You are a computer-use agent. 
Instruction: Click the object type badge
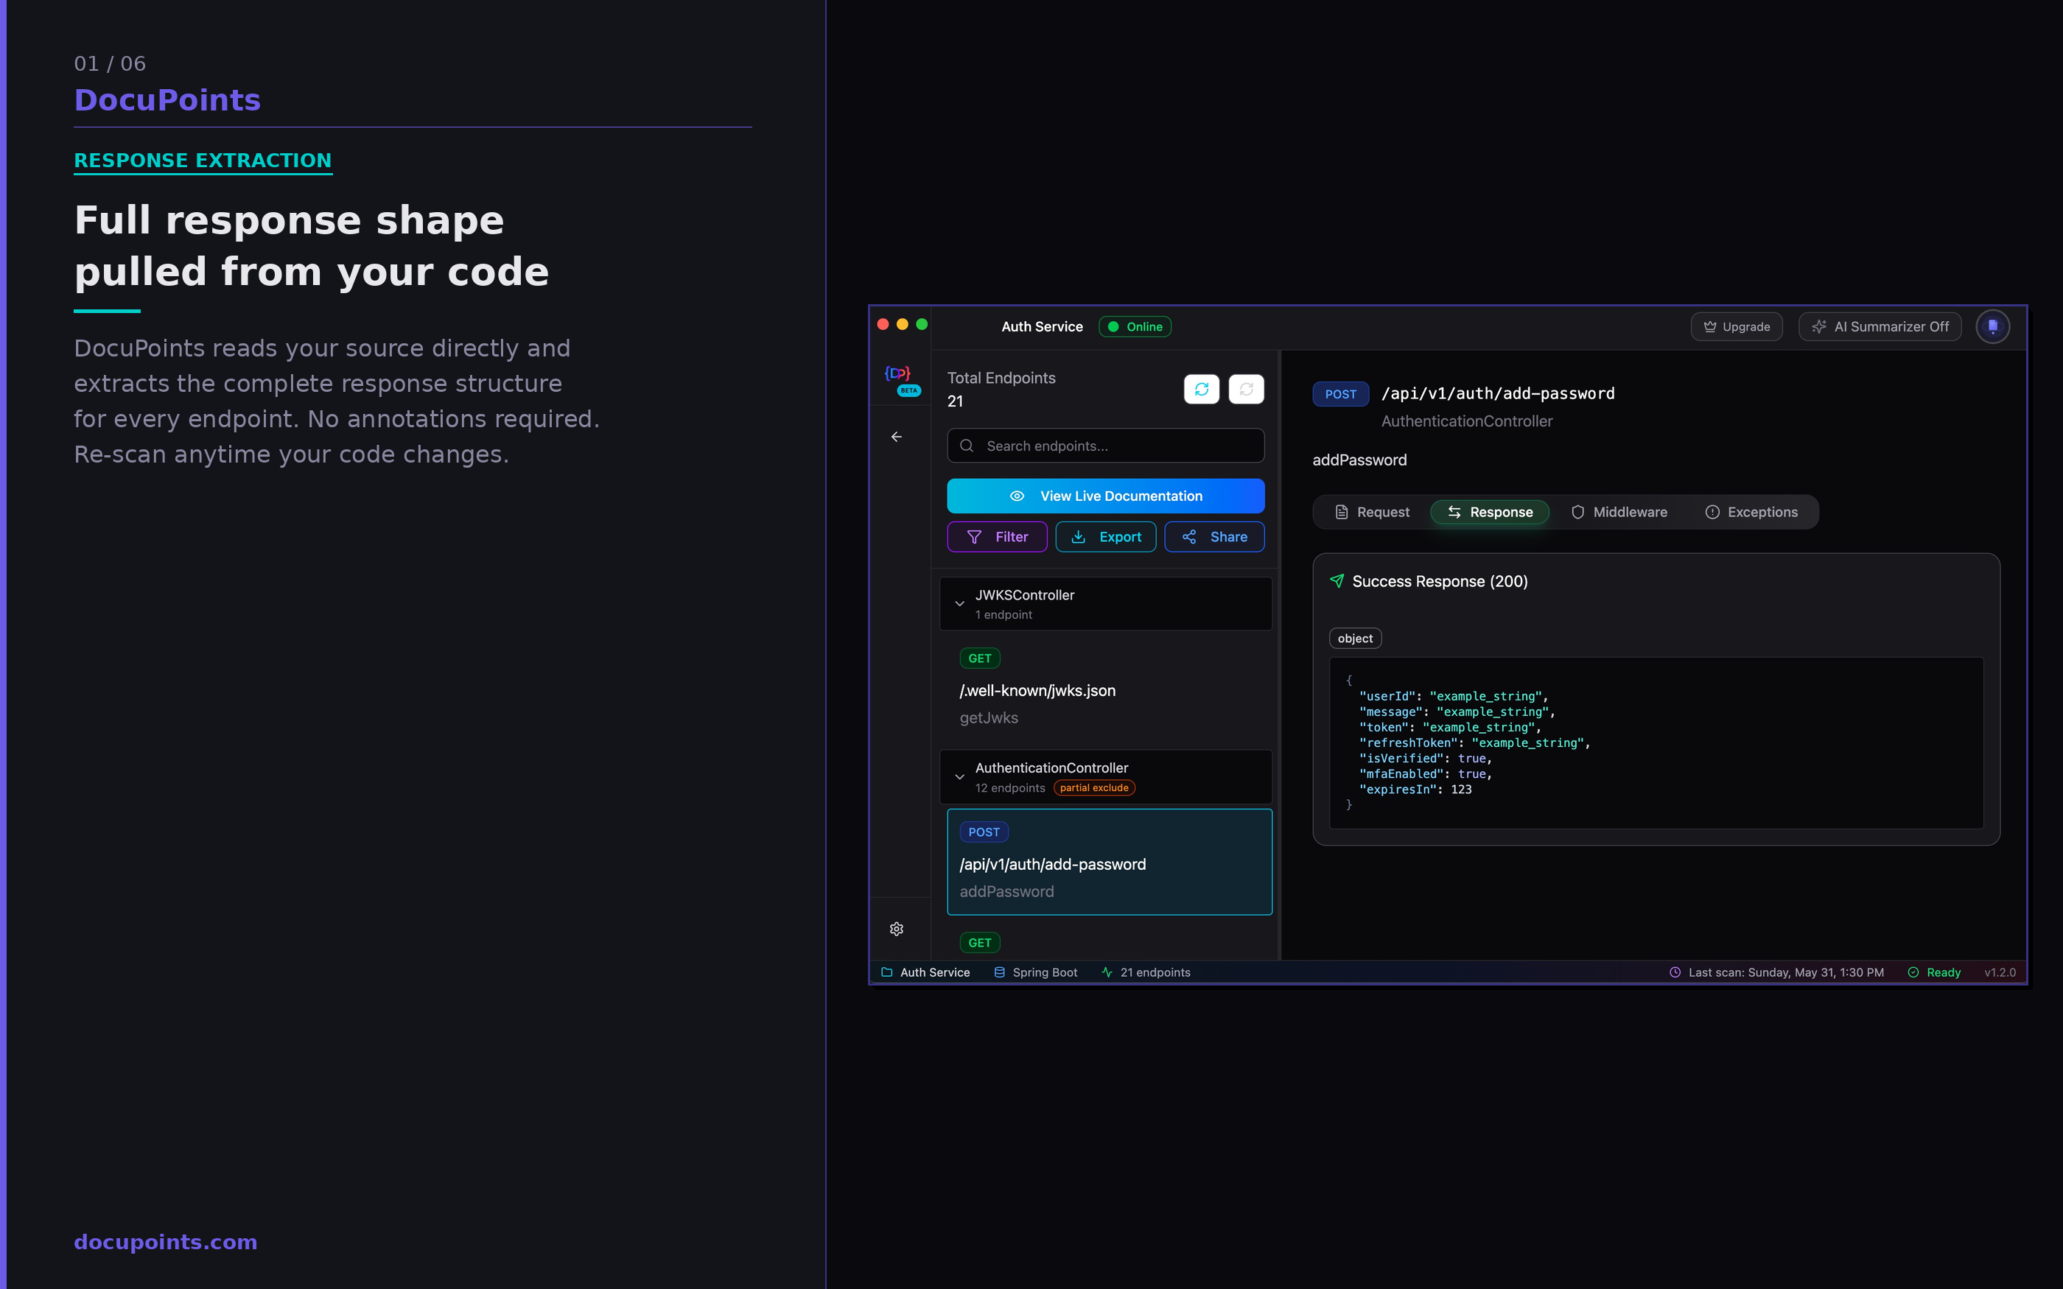[1356, 639]
